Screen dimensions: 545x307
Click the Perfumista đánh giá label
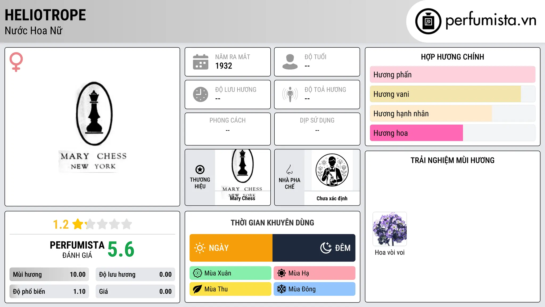[x=77, y=249]
